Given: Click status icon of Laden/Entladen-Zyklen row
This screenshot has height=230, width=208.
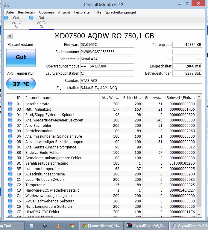Looking at the screenshot, I should click(10, 179).
